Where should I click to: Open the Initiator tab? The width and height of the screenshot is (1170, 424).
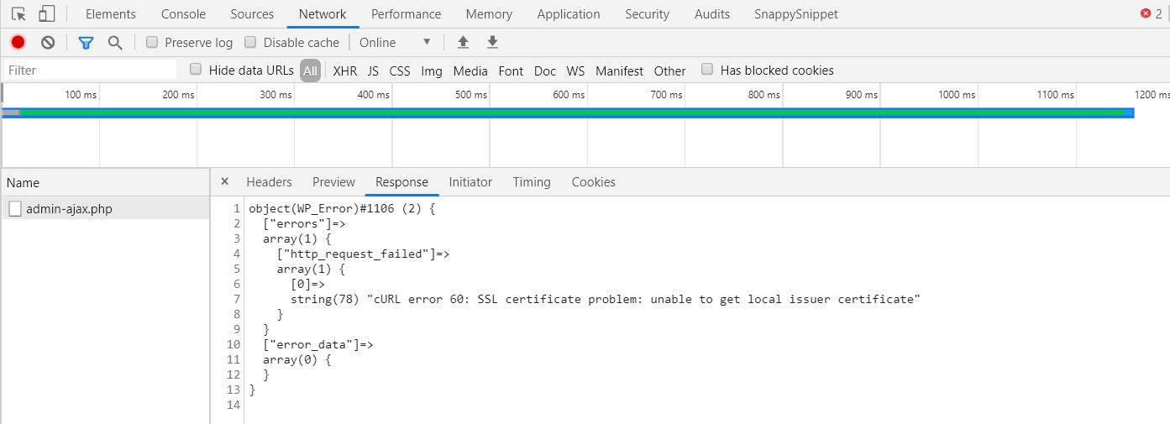pos(470,182)
